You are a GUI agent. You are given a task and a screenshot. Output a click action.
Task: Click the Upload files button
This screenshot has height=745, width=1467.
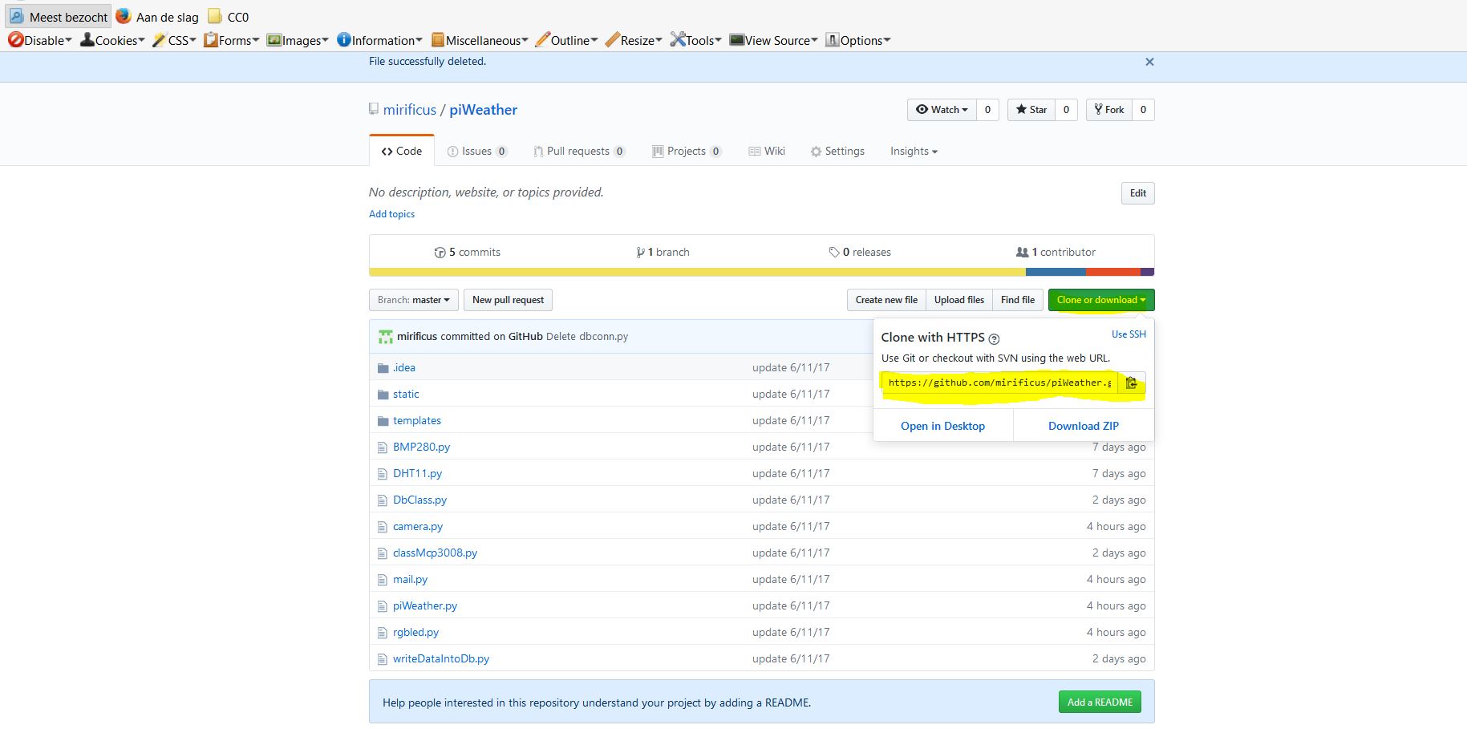click(959, 300)
